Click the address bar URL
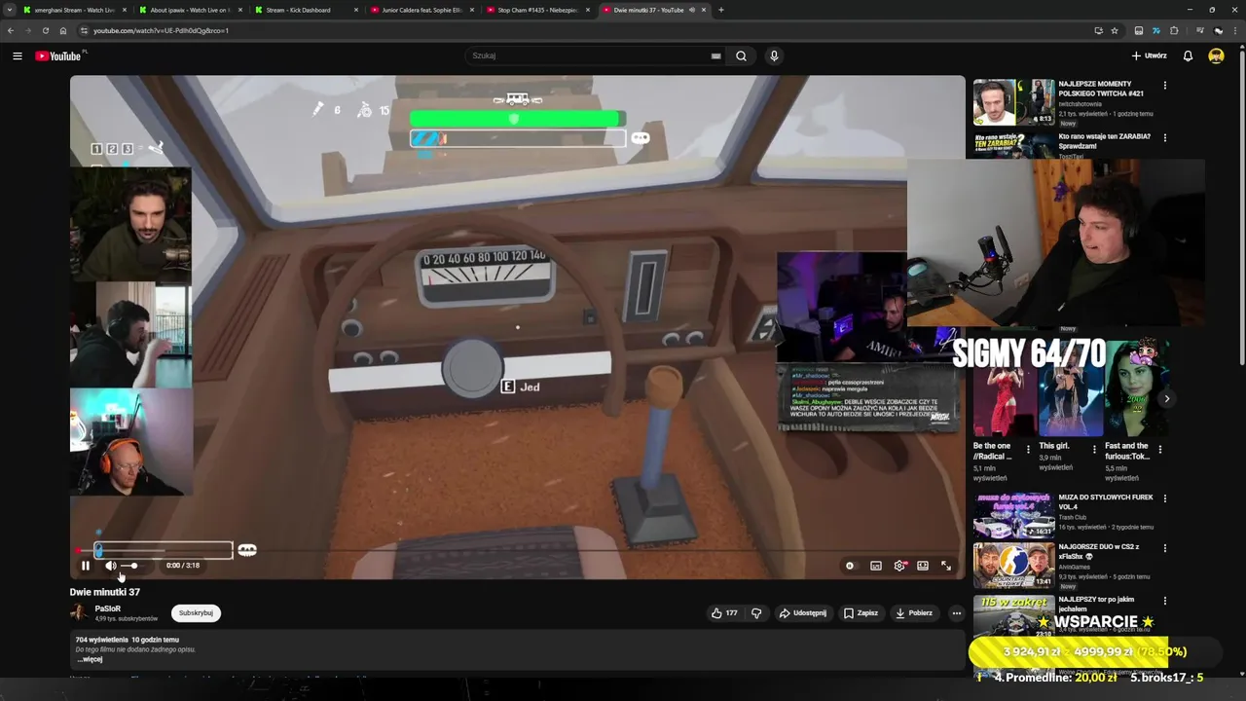Screen dimensions: 1246x701 pyautogui.click(x=161, y=31)
